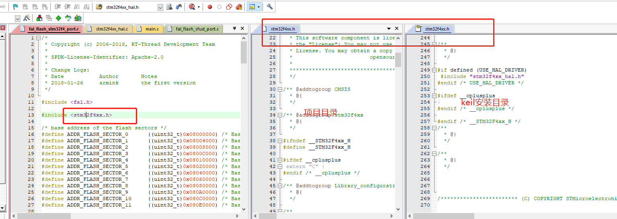Click the middle editor's scroll down arrow
This screenshot has height=219, width=617.
(398, 209)
